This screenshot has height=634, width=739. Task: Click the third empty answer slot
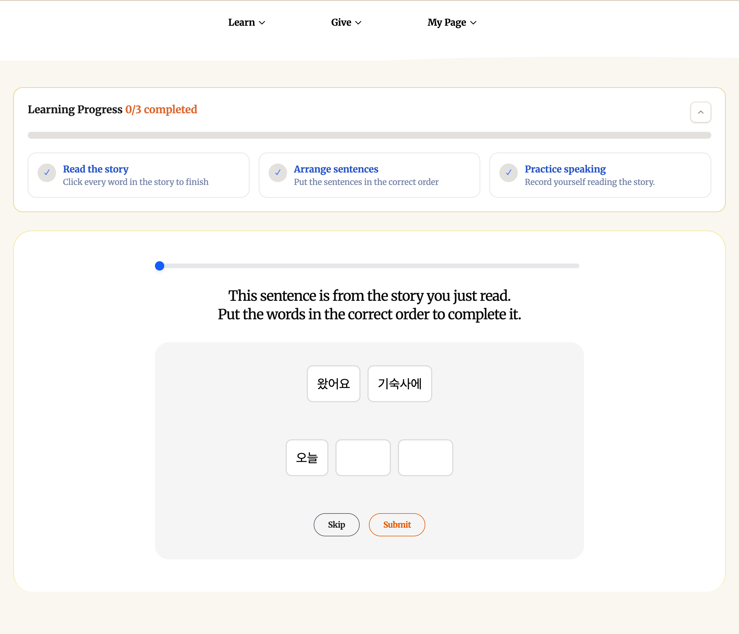[425, 458]
